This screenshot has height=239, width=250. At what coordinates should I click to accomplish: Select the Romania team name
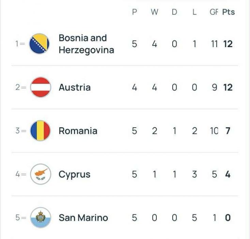pyautogui.click(x=78, y=131)
